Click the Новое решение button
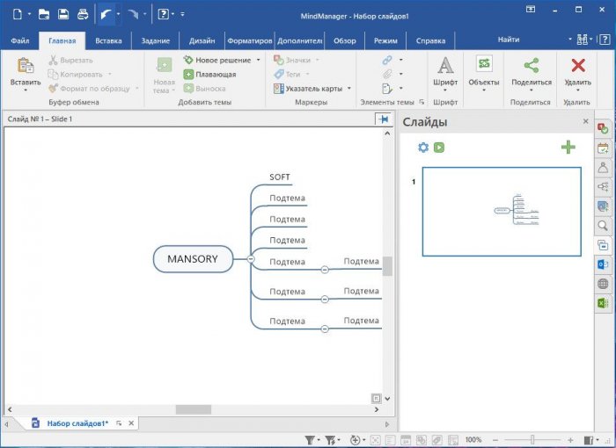Viewport: 616px width, 448px height. pos(217,60)
